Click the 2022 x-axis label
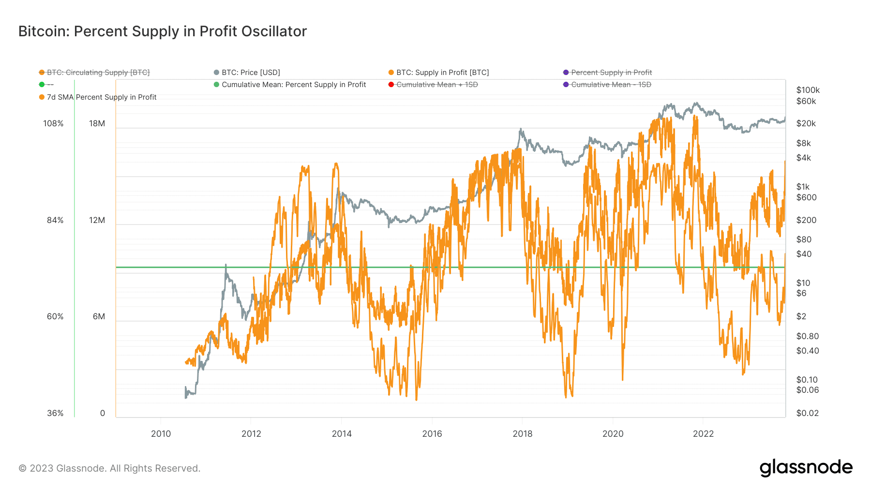The image size is (871, 490). tap(703, 434)
